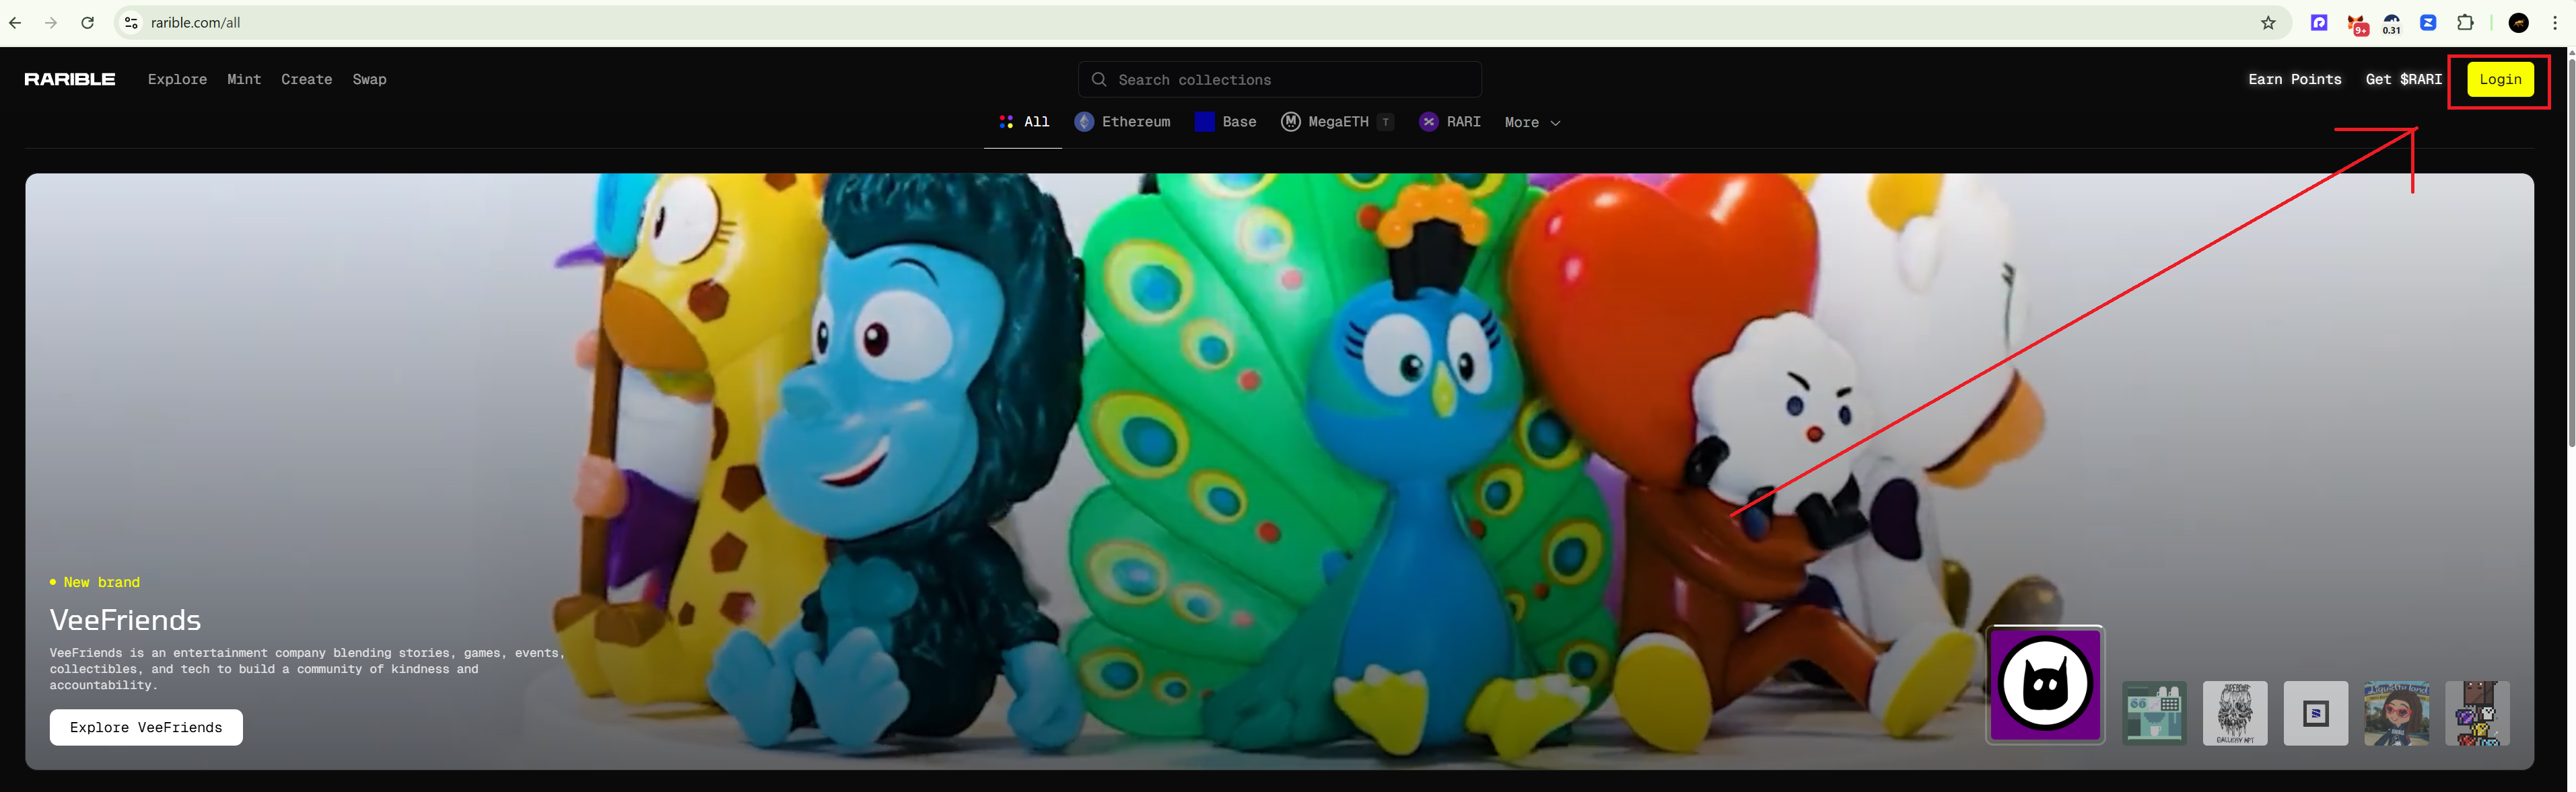Select the Liquidity land carousel thumbnail

pyautogui.click(x=2396, y=713)
